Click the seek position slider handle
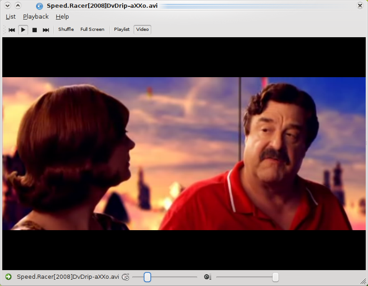Image resolution: width=368 pixels, height=286 pixels. pyautogui.click(x=147, y=277)
